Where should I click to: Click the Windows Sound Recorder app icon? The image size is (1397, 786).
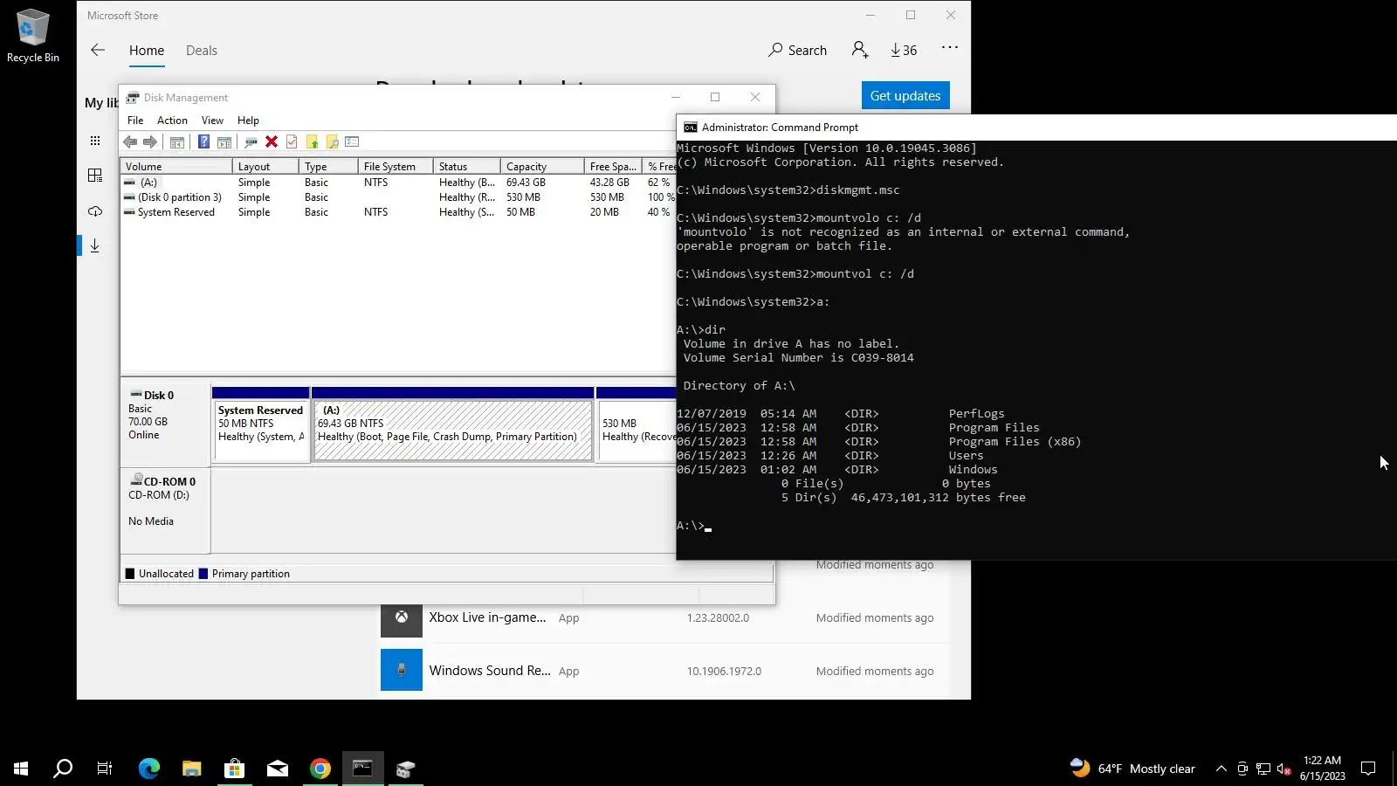(x=402, y=670)
